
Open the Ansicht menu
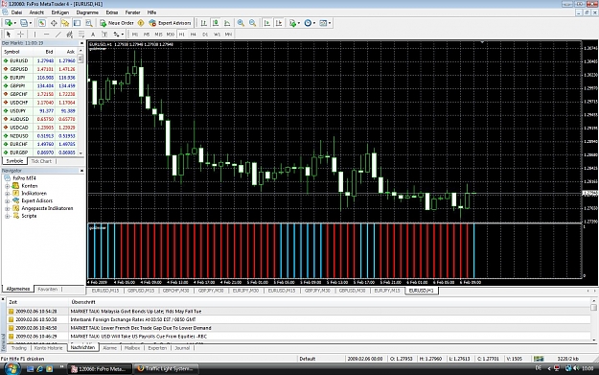36,12
